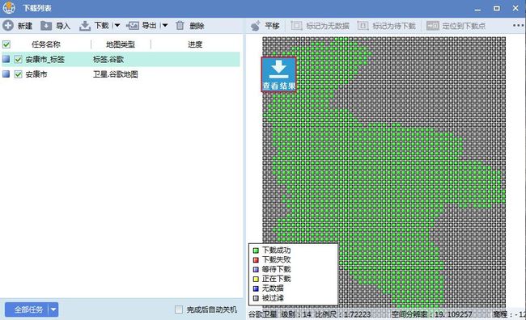Image resolution: width=526 pixels, height=320 pixels.
Task: Open the more options ellipsis
Action: pyautogui.click(x=519, y=26)
